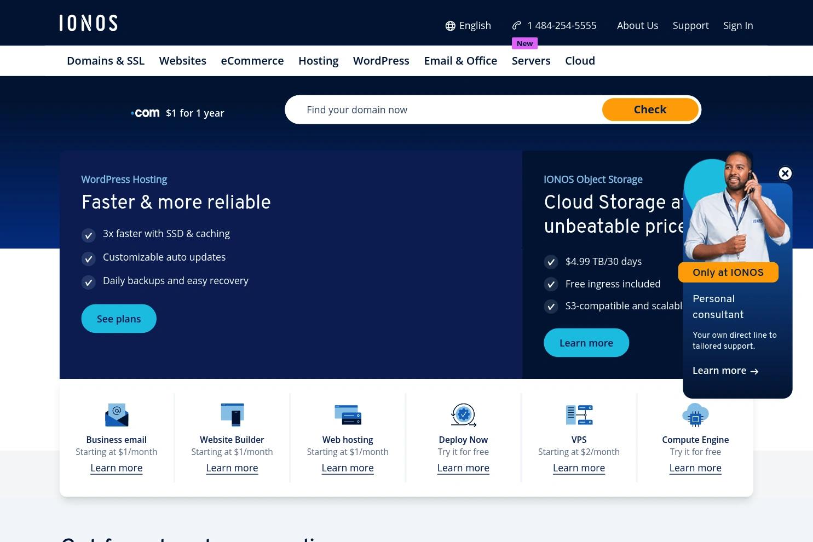Open the Cloud menu
This screenshot has height=542, width=813.
(x=580, y=61)
